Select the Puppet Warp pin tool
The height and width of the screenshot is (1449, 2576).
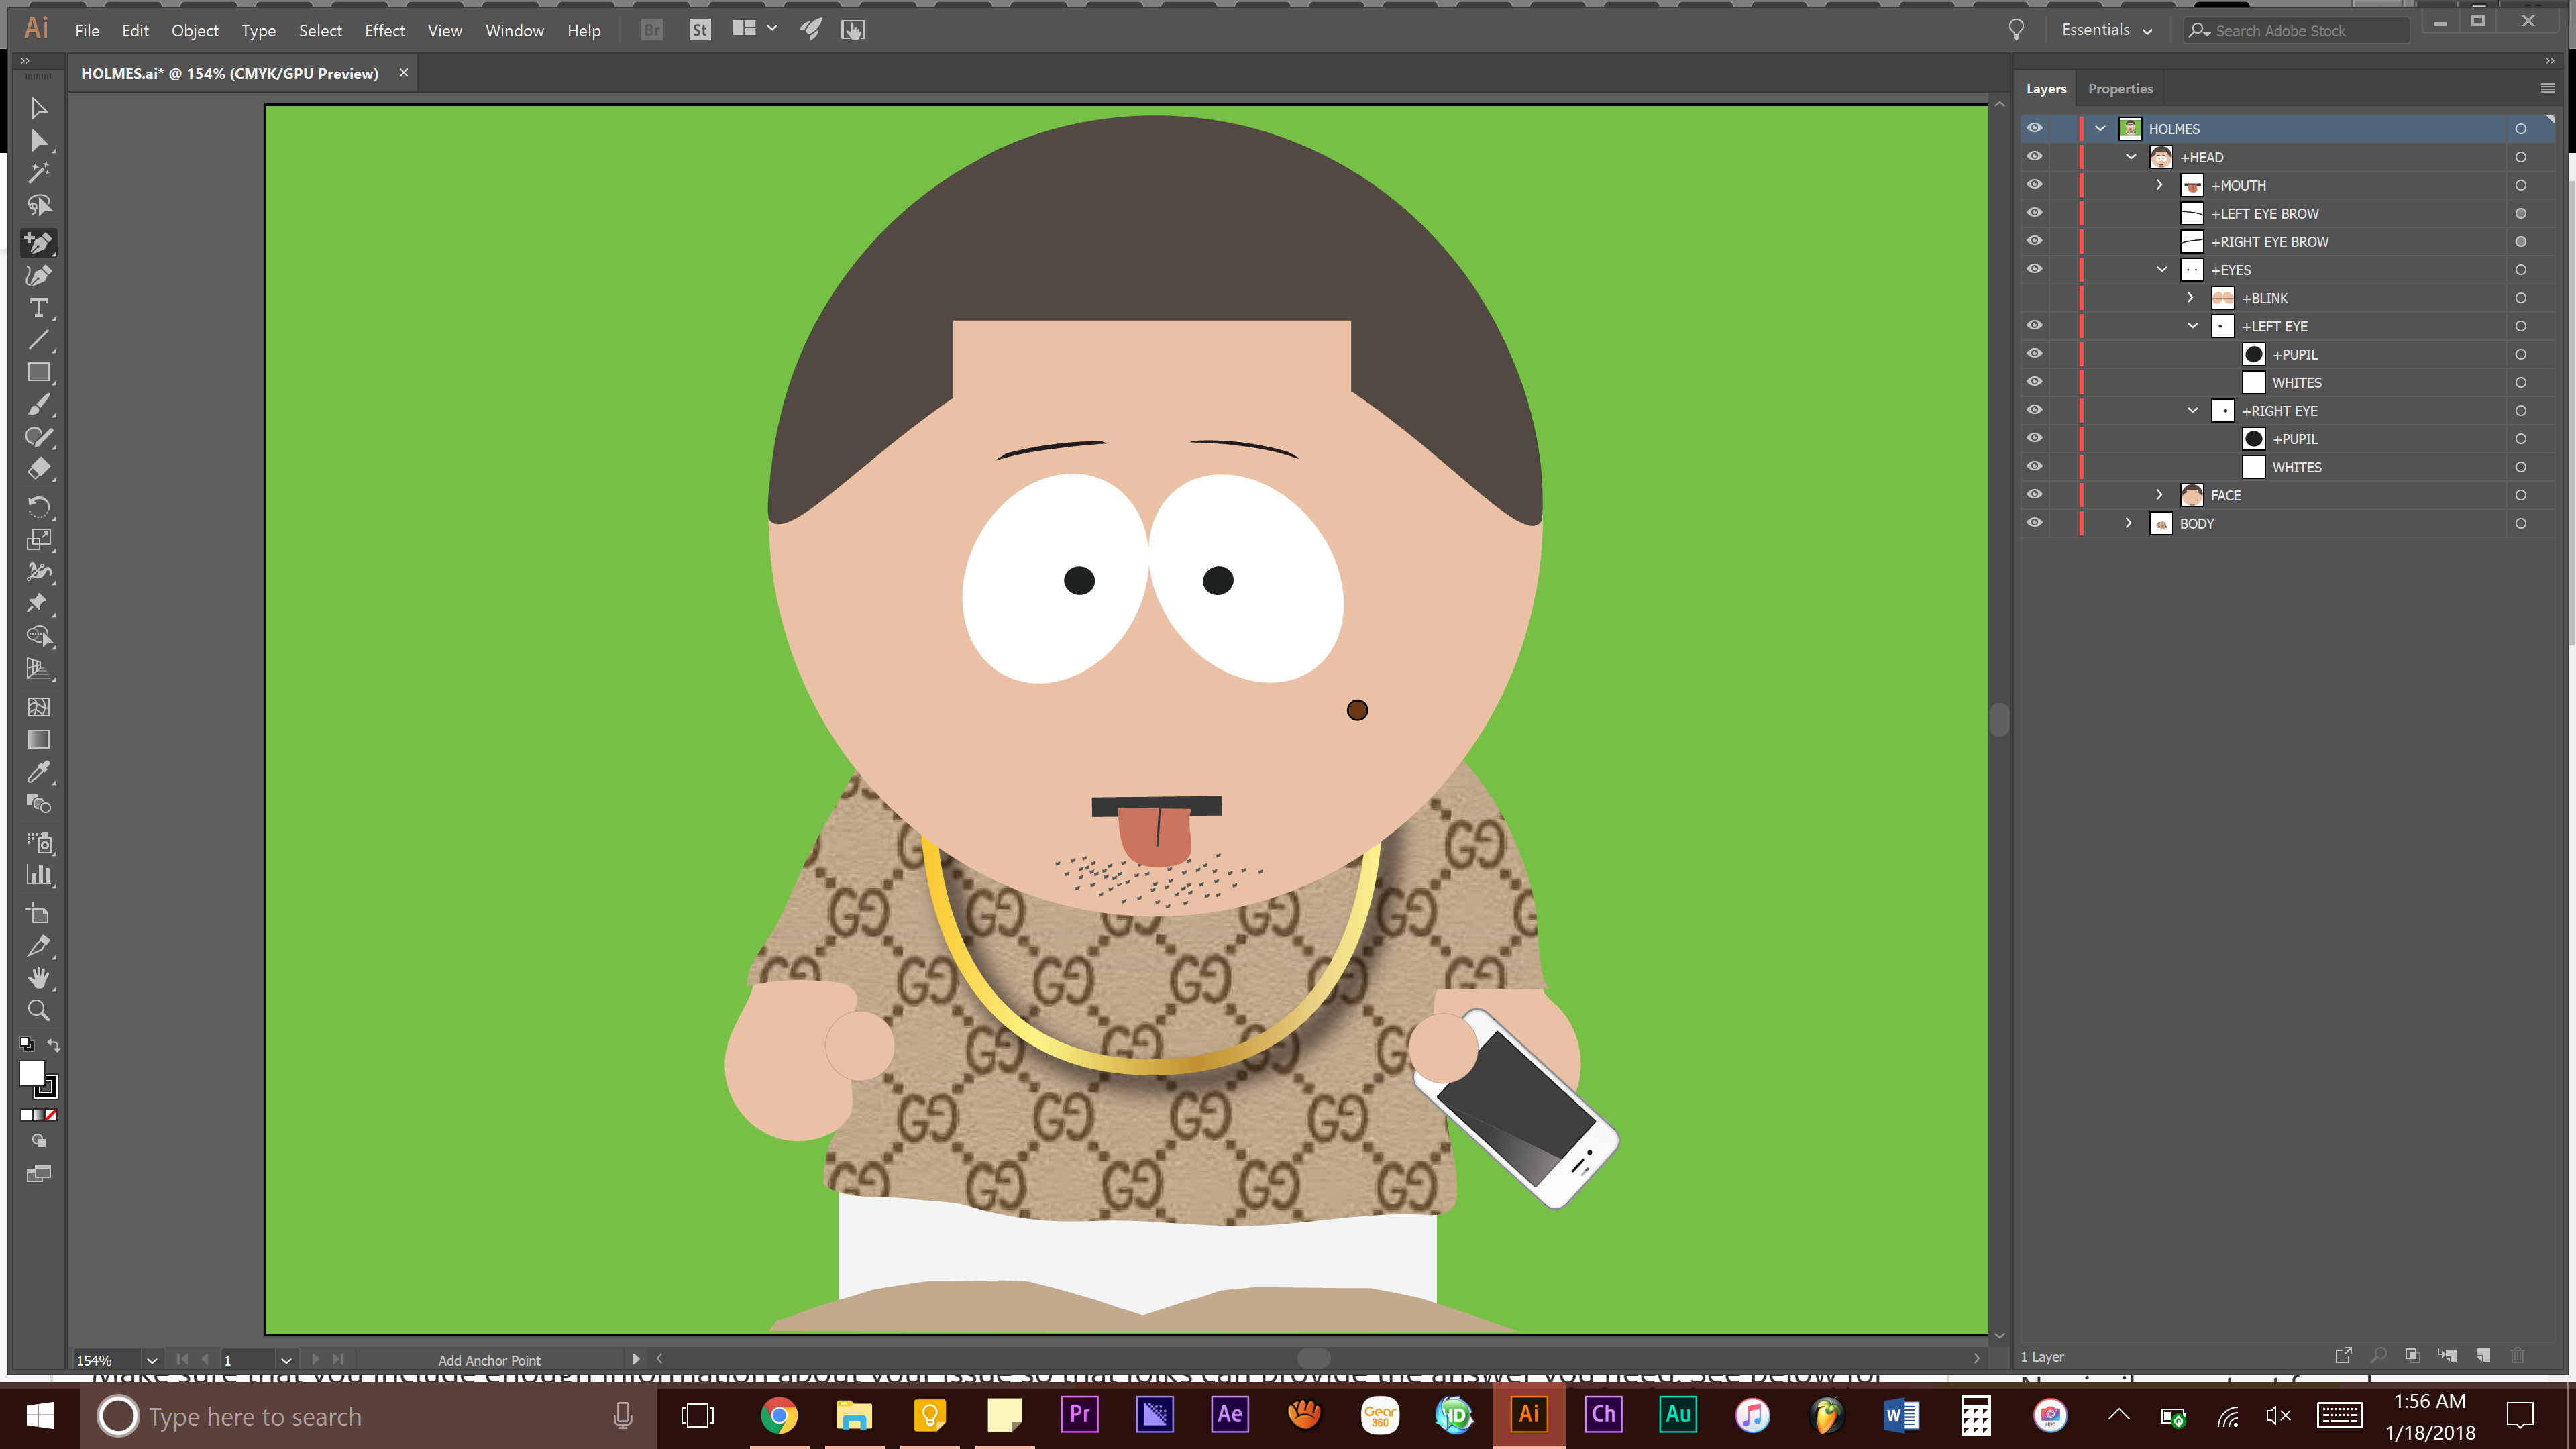coord(39,603)
